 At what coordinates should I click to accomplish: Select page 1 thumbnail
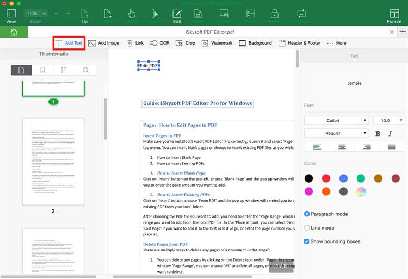point(53,89)
